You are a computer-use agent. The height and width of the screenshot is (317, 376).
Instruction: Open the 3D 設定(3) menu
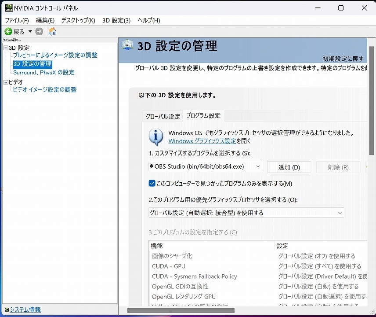(x=116, y=20)
